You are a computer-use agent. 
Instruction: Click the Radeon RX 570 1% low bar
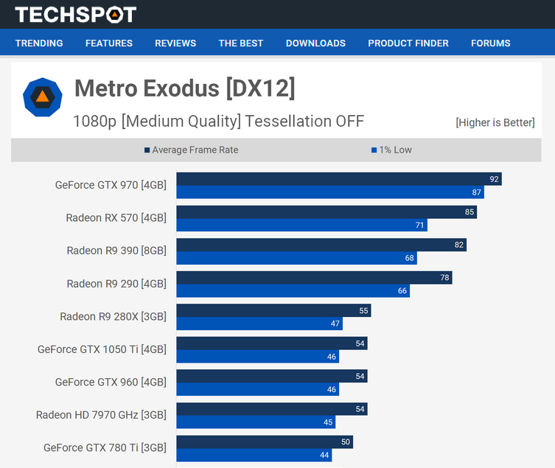301,225
